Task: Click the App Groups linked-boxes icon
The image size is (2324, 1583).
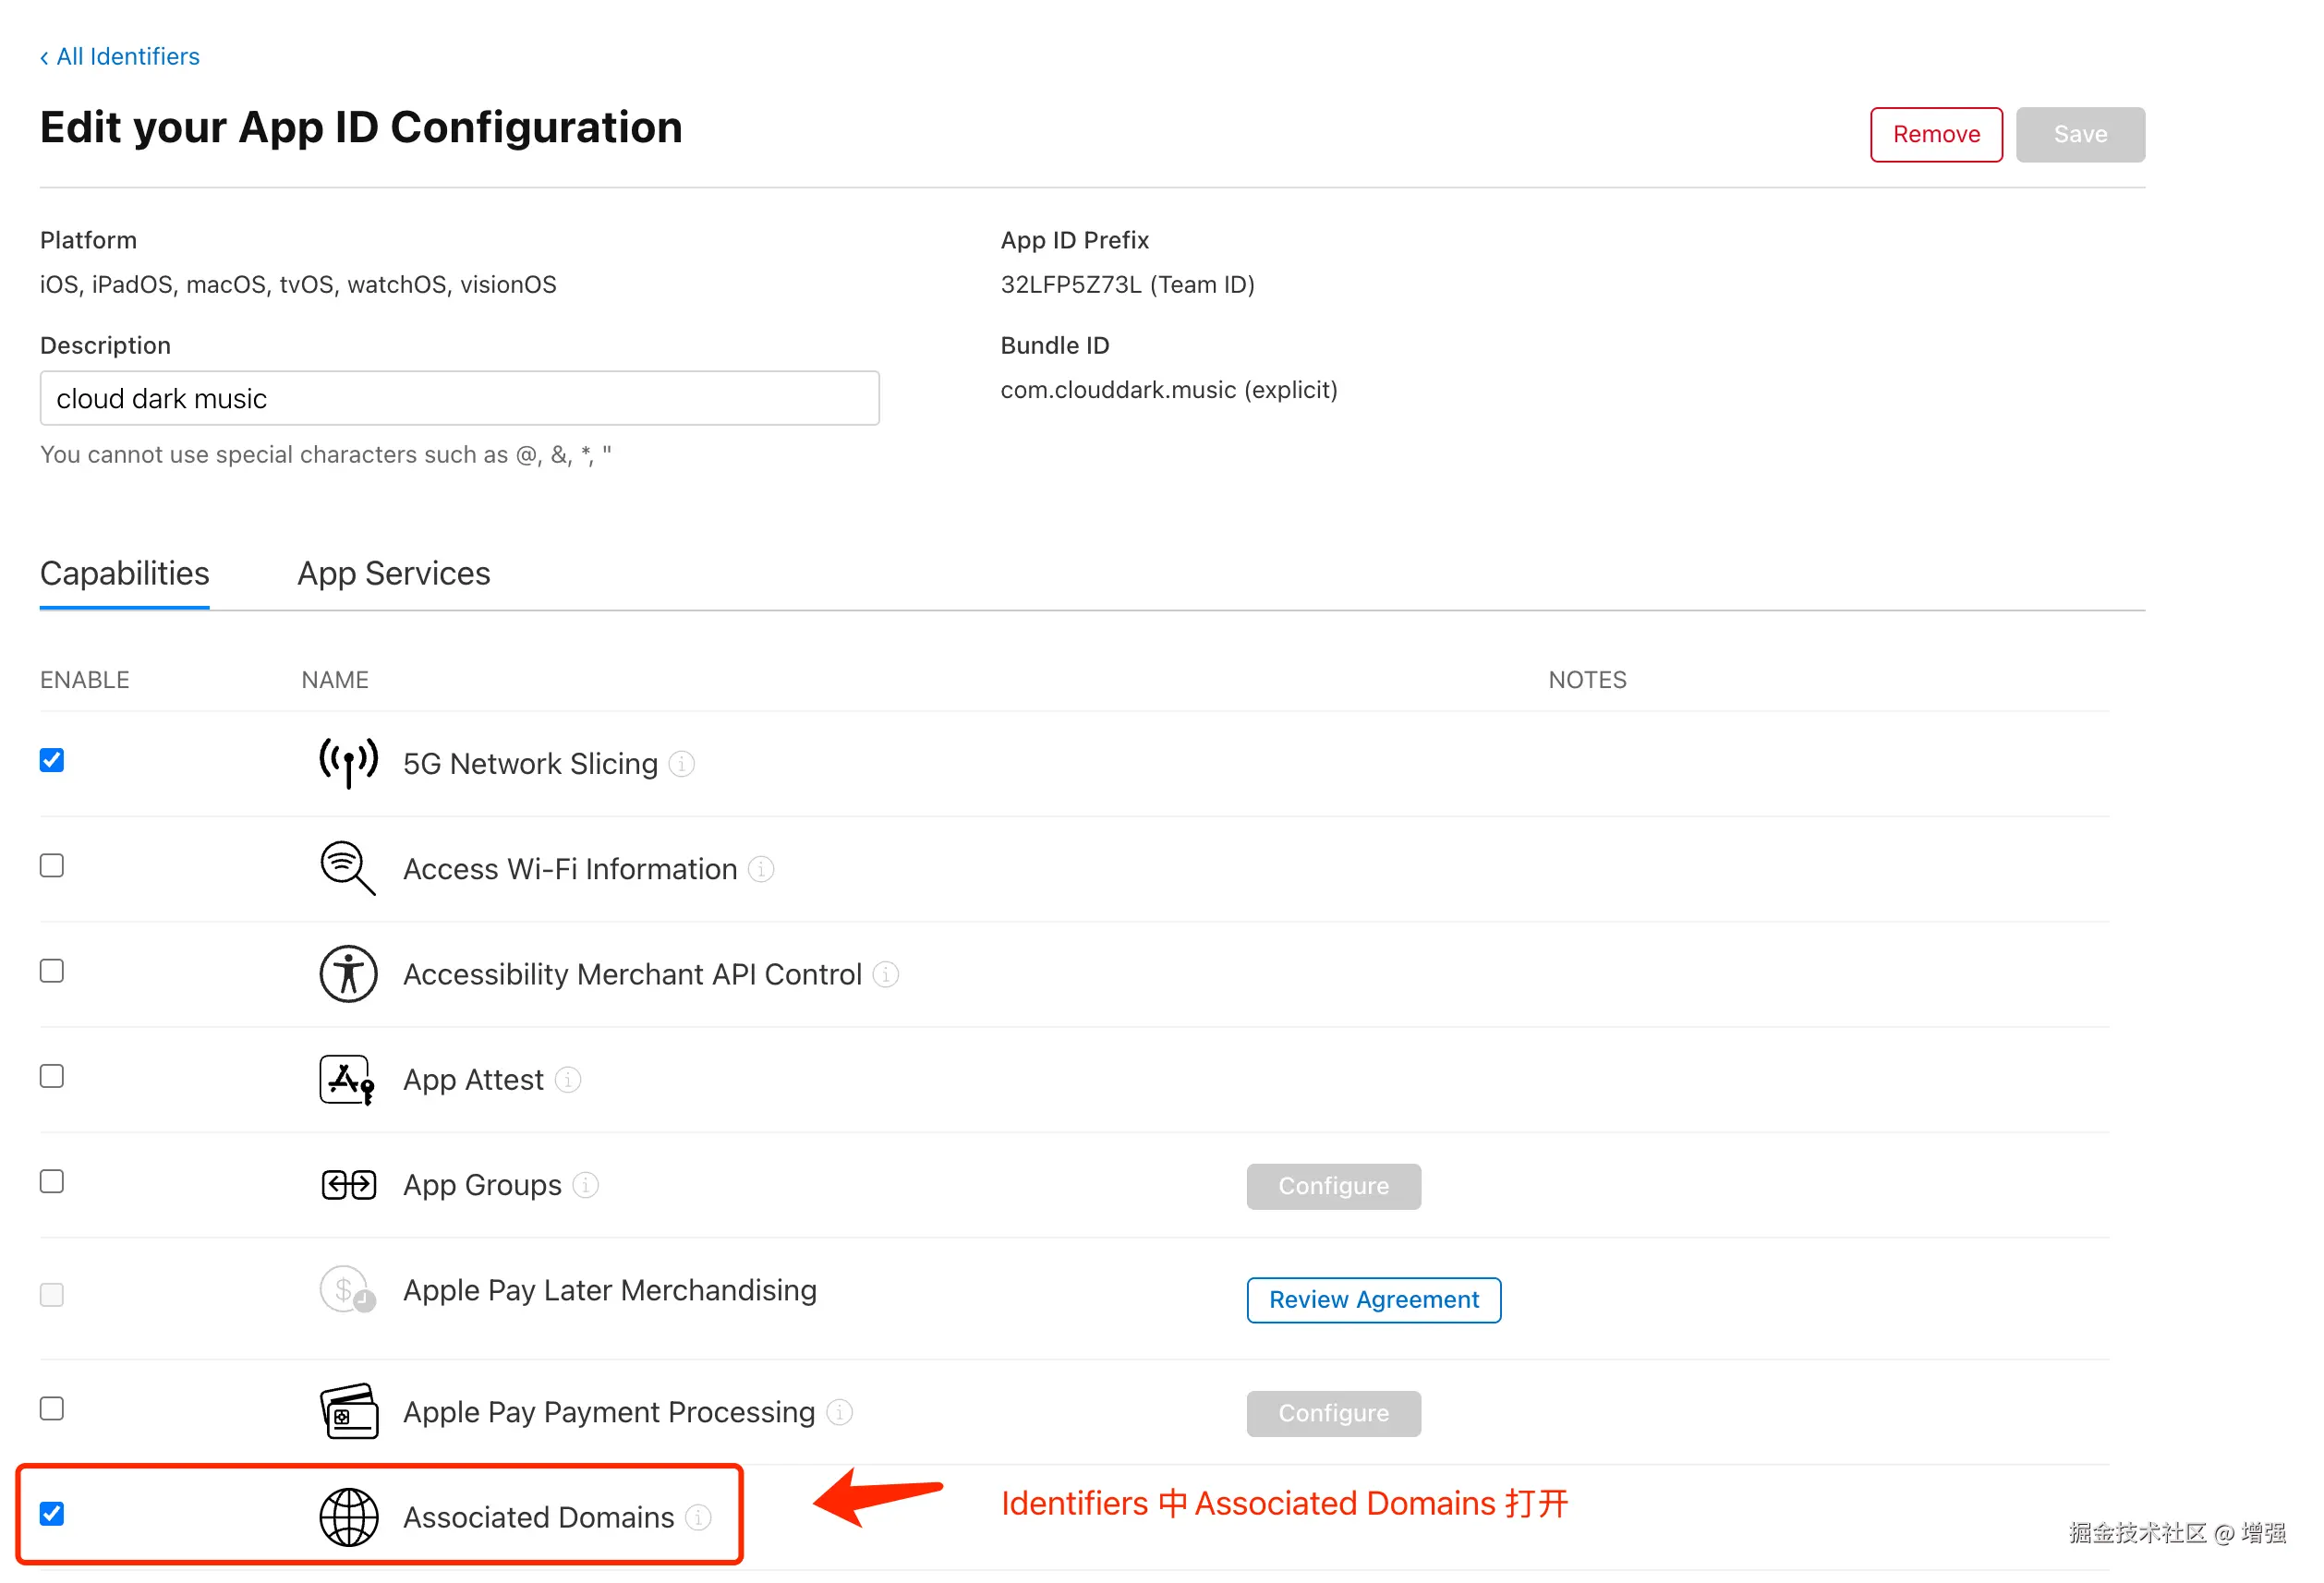Action: click(x=348, y=1185)
